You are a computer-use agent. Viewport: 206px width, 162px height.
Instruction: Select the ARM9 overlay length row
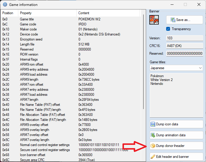[x=70, y=129]
